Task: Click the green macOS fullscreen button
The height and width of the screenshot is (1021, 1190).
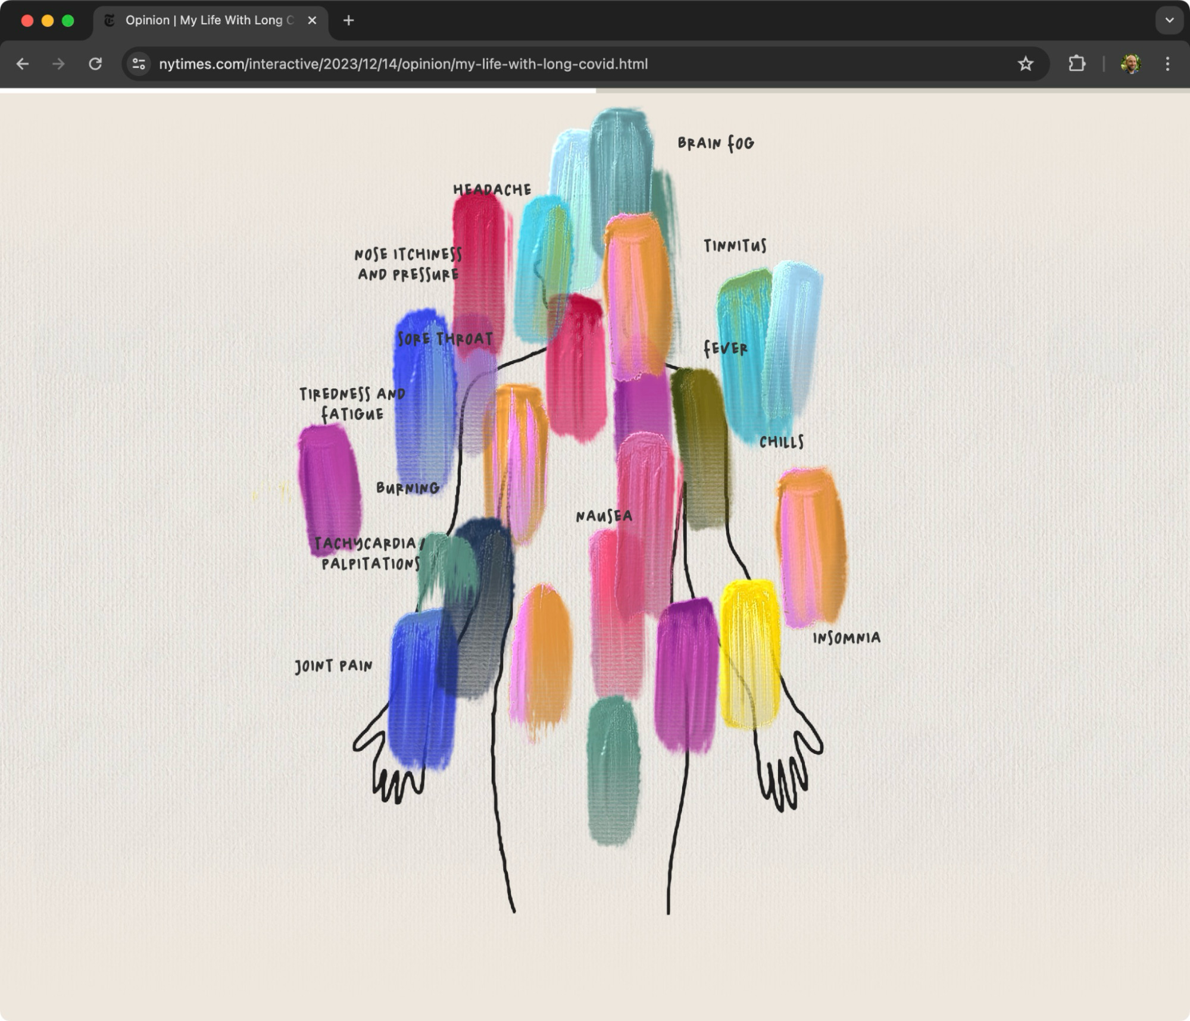Action: 68,20
